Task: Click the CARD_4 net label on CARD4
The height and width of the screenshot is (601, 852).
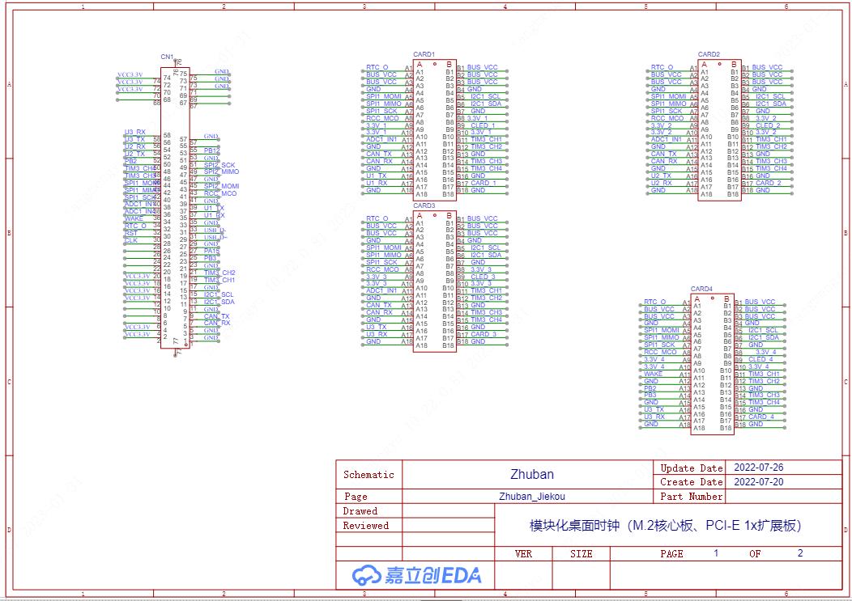Action: (760, 417)
